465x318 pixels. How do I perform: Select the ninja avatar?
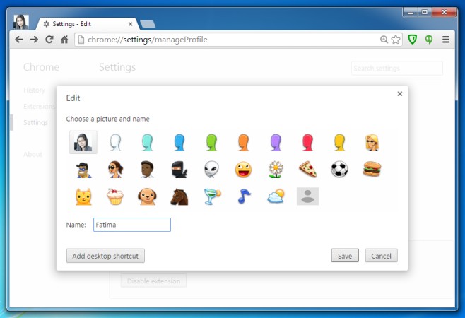[x=179, y=170]
